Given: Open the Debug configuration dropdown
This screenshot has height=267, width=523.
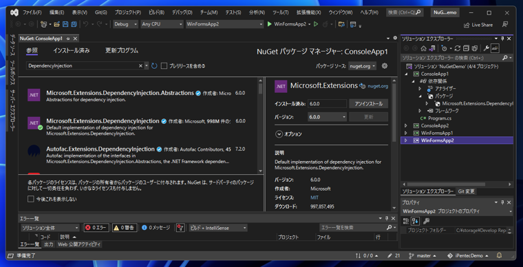Looking at the screenshot, I should tap(126, 24).
